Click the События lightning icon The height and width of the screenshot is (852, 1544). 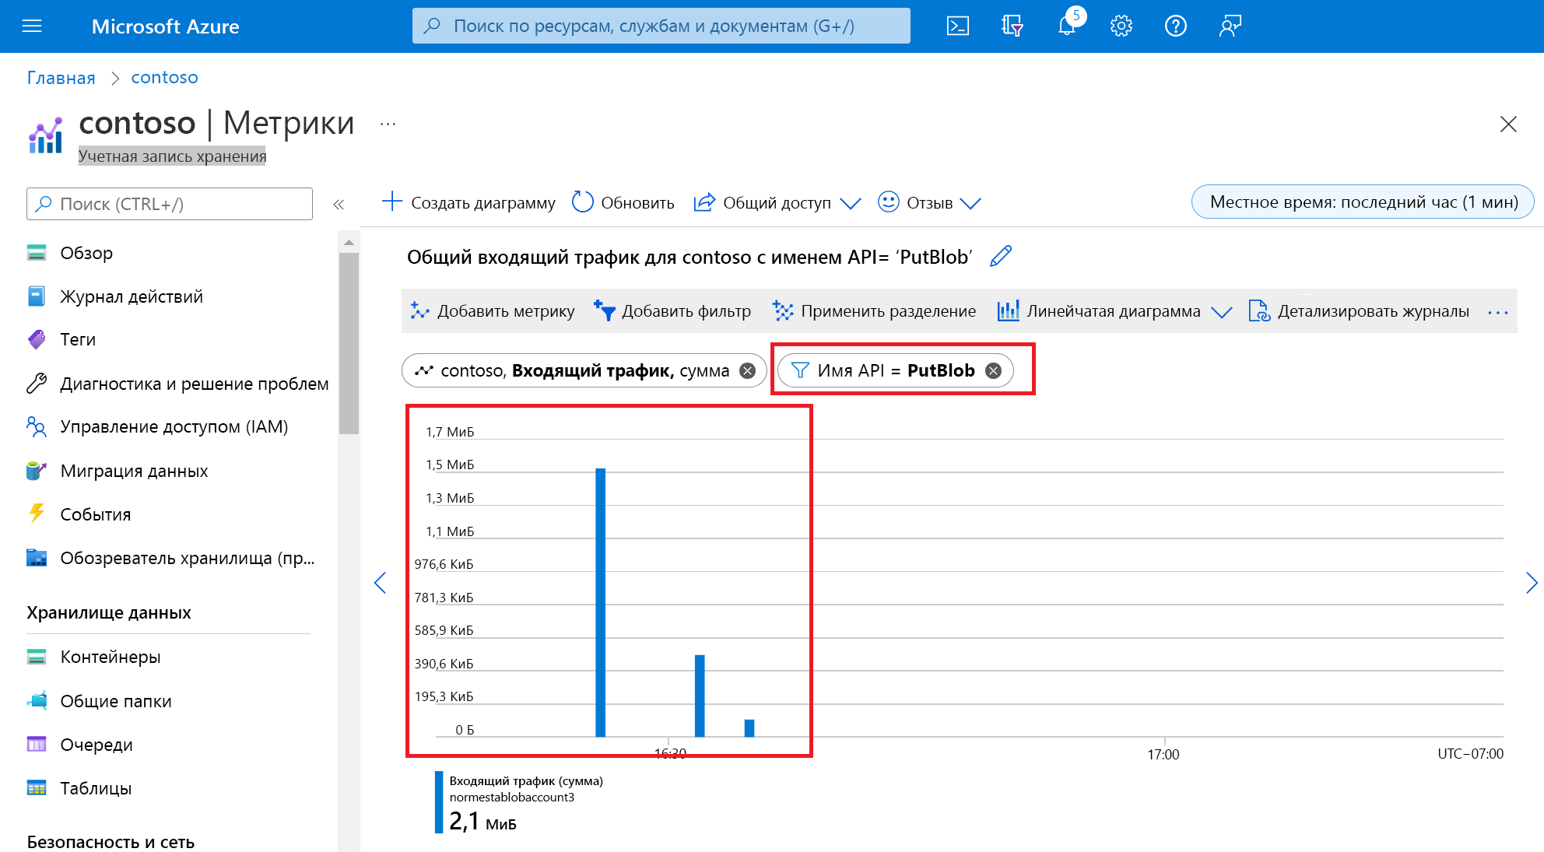[37, 514]
